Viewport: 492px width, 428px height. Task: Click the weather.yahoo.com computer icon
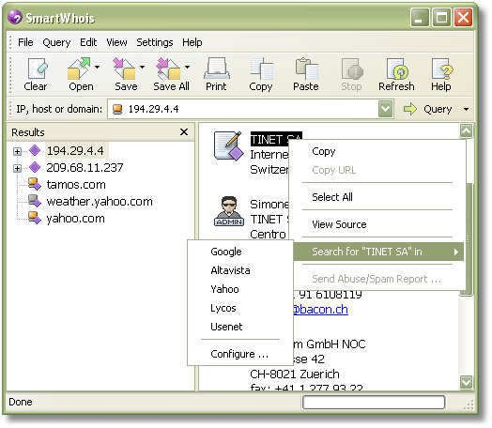(34, 201)
